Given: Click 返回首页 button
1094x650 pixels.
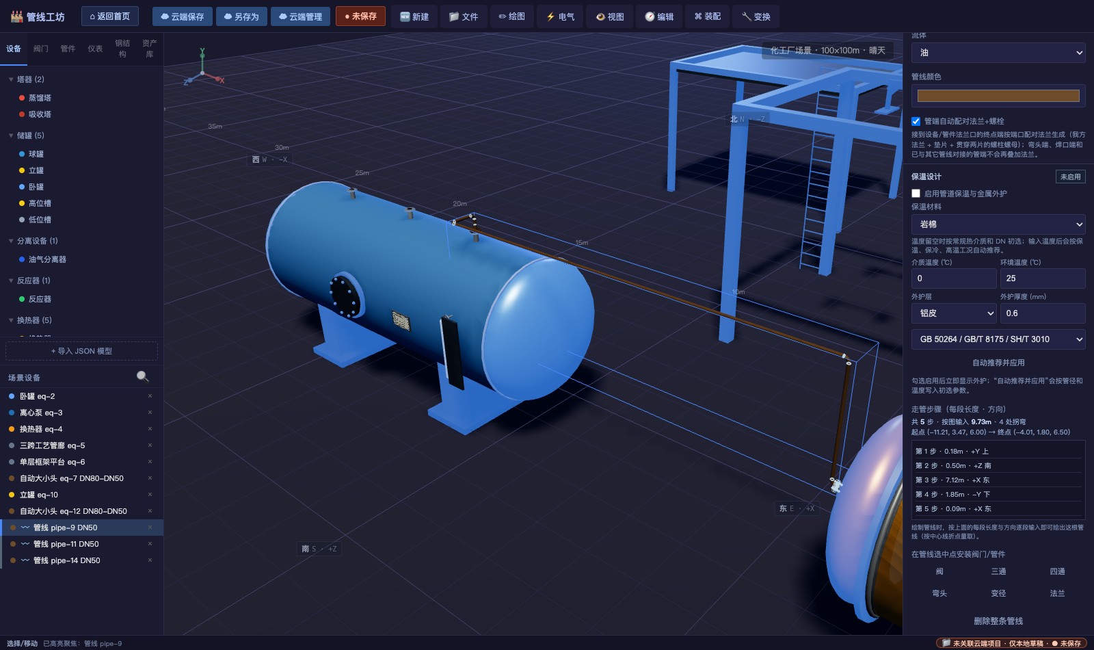Looking at the screenshot, I should (x=110, y=16).
